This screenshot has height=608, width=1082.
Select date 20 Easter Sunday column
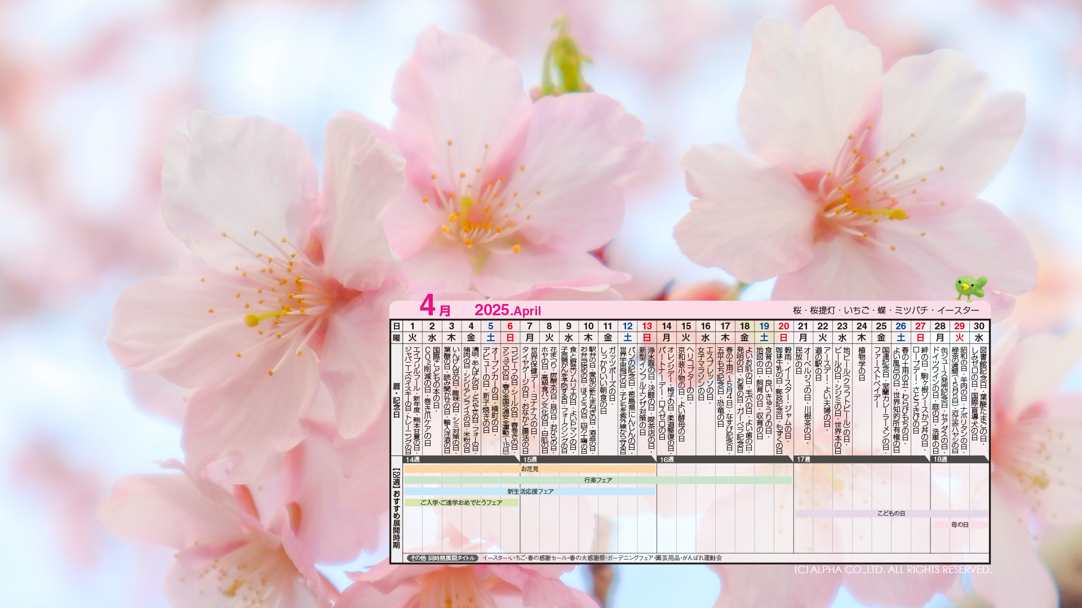pyautogui.click(x=783, y=326)
